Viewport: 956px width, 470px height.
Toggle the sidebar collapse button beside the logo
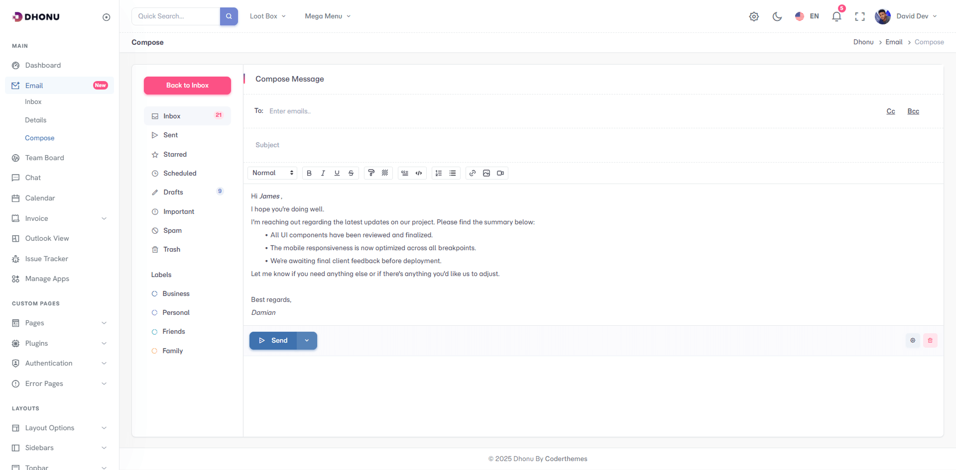coord(106,17)
